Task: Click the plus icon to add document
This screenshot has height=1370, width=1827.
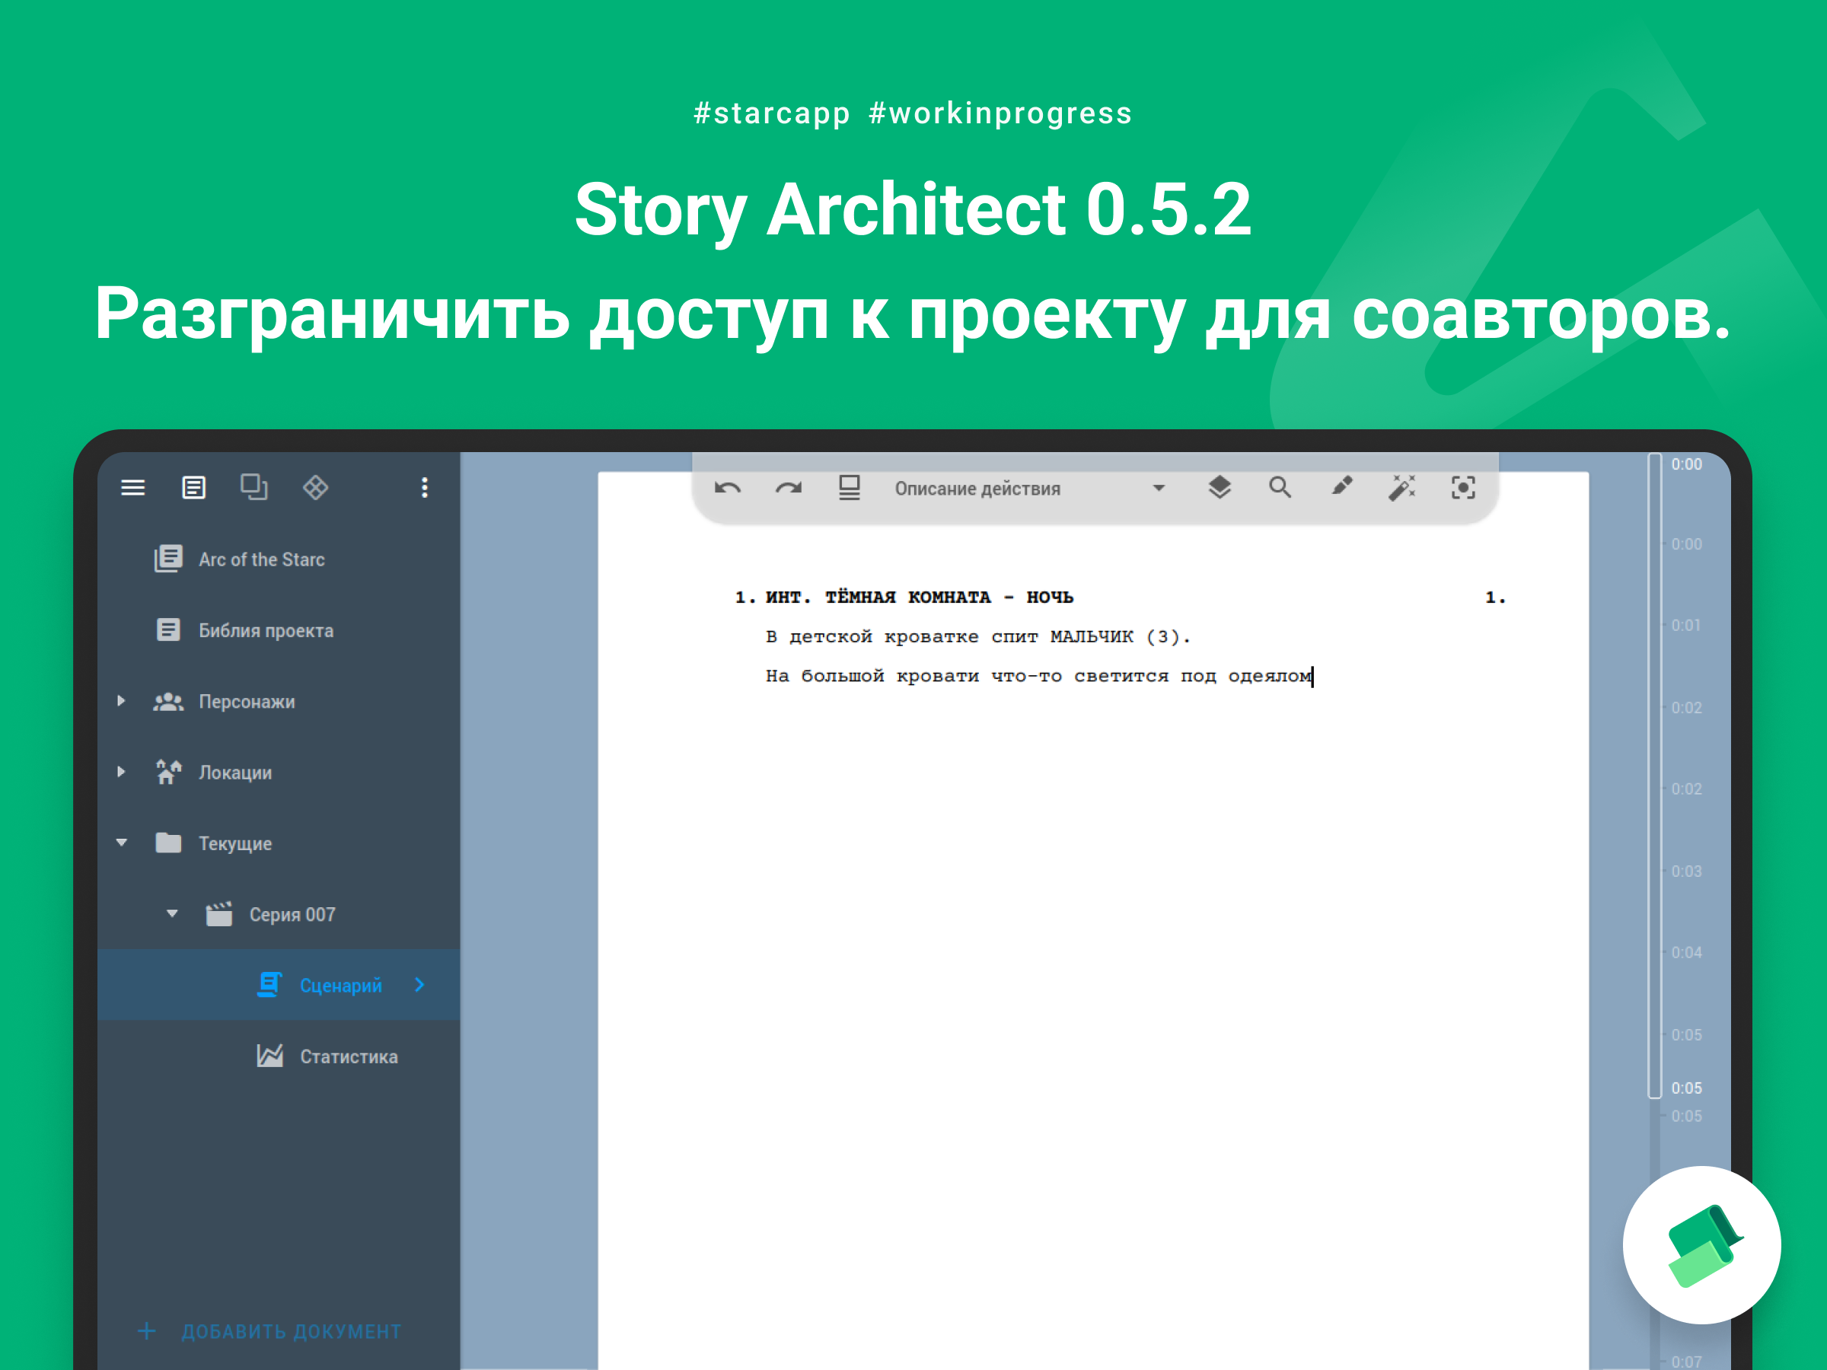Action: (x=147, y=1331)
